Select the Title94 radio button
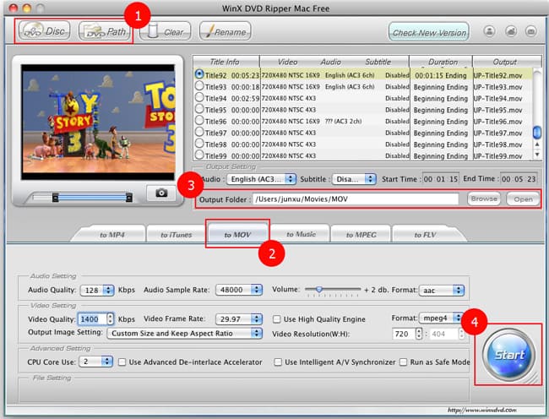The image size is (549, 419). point(199,97)
